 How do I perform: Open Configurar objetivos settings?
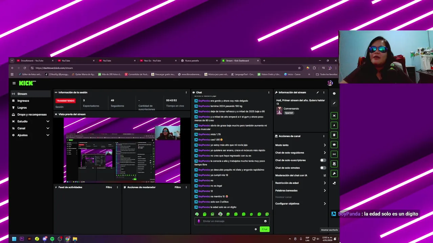301,204
